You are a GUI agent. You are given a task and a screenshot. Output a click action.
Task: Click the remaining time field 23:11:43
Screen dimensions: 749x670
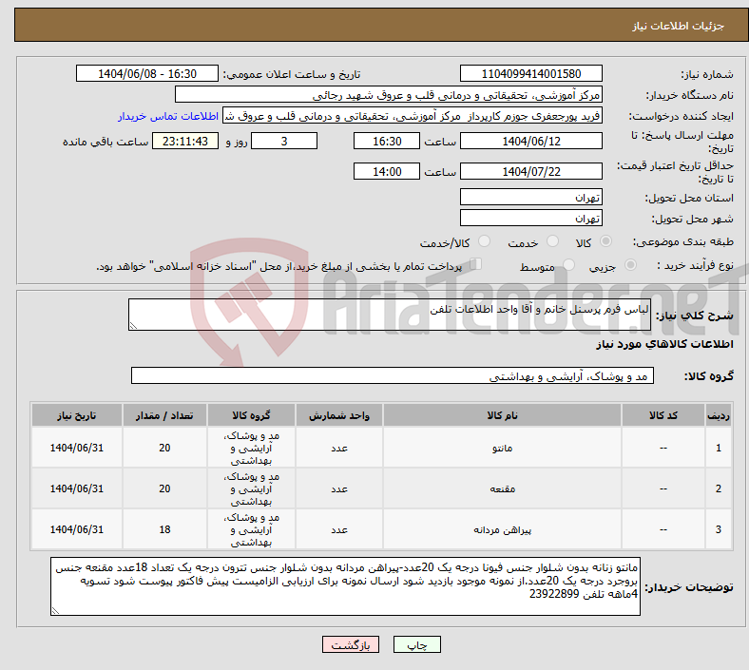[185, 141]
